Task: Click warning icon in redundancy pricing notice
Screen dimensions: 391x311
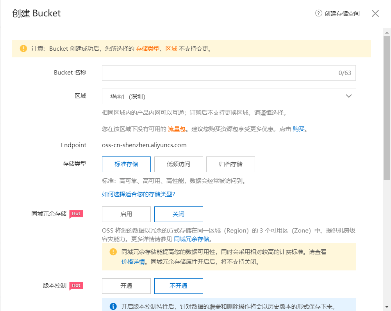Action: point(113,252)
